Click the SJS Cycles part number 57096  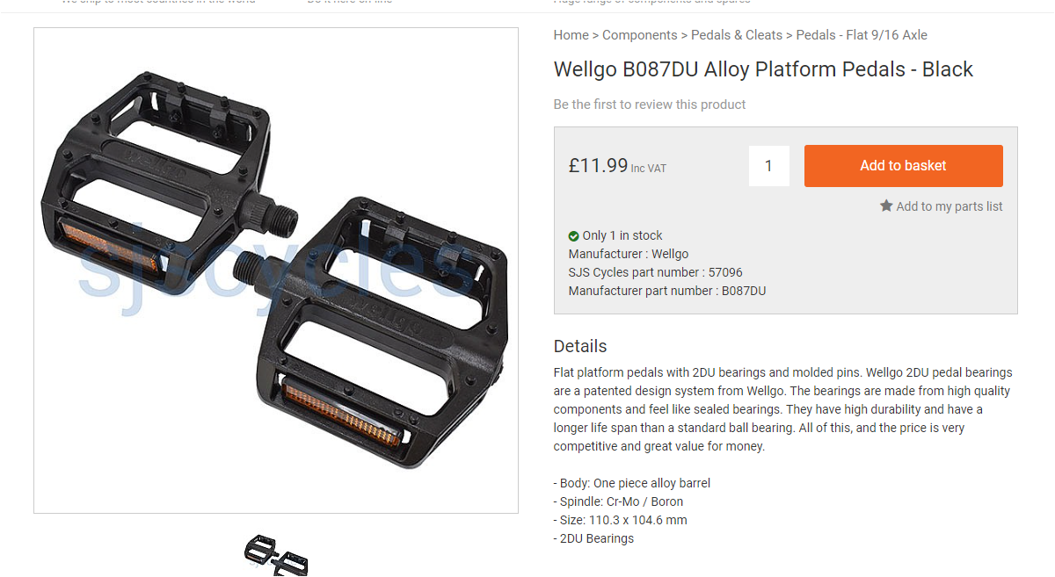(x=656, y=272)
